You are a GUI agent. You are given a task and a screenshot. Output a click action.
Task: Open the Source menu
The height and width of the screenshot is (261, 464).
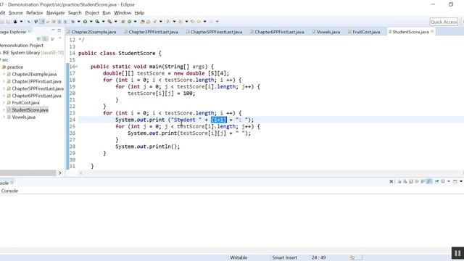tap(16, 13)
